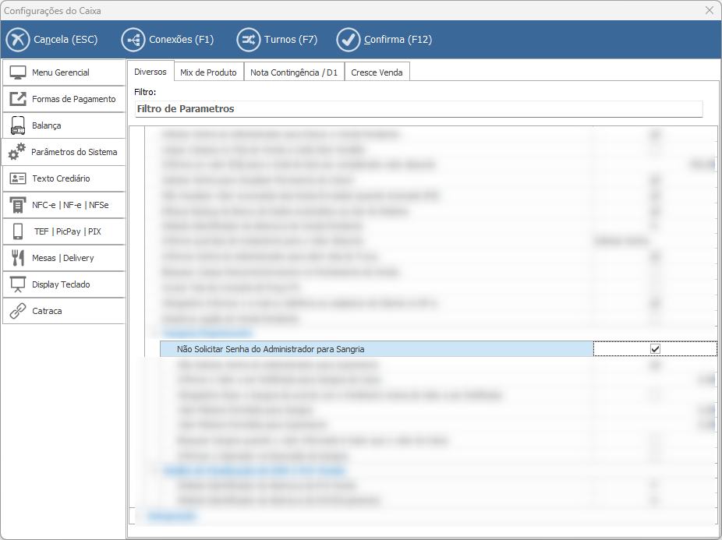The width and height of the screenshot is (722, 540).
Task: Select the TEF | PicPay | PIX phone icon
Action: click(18, 231)
